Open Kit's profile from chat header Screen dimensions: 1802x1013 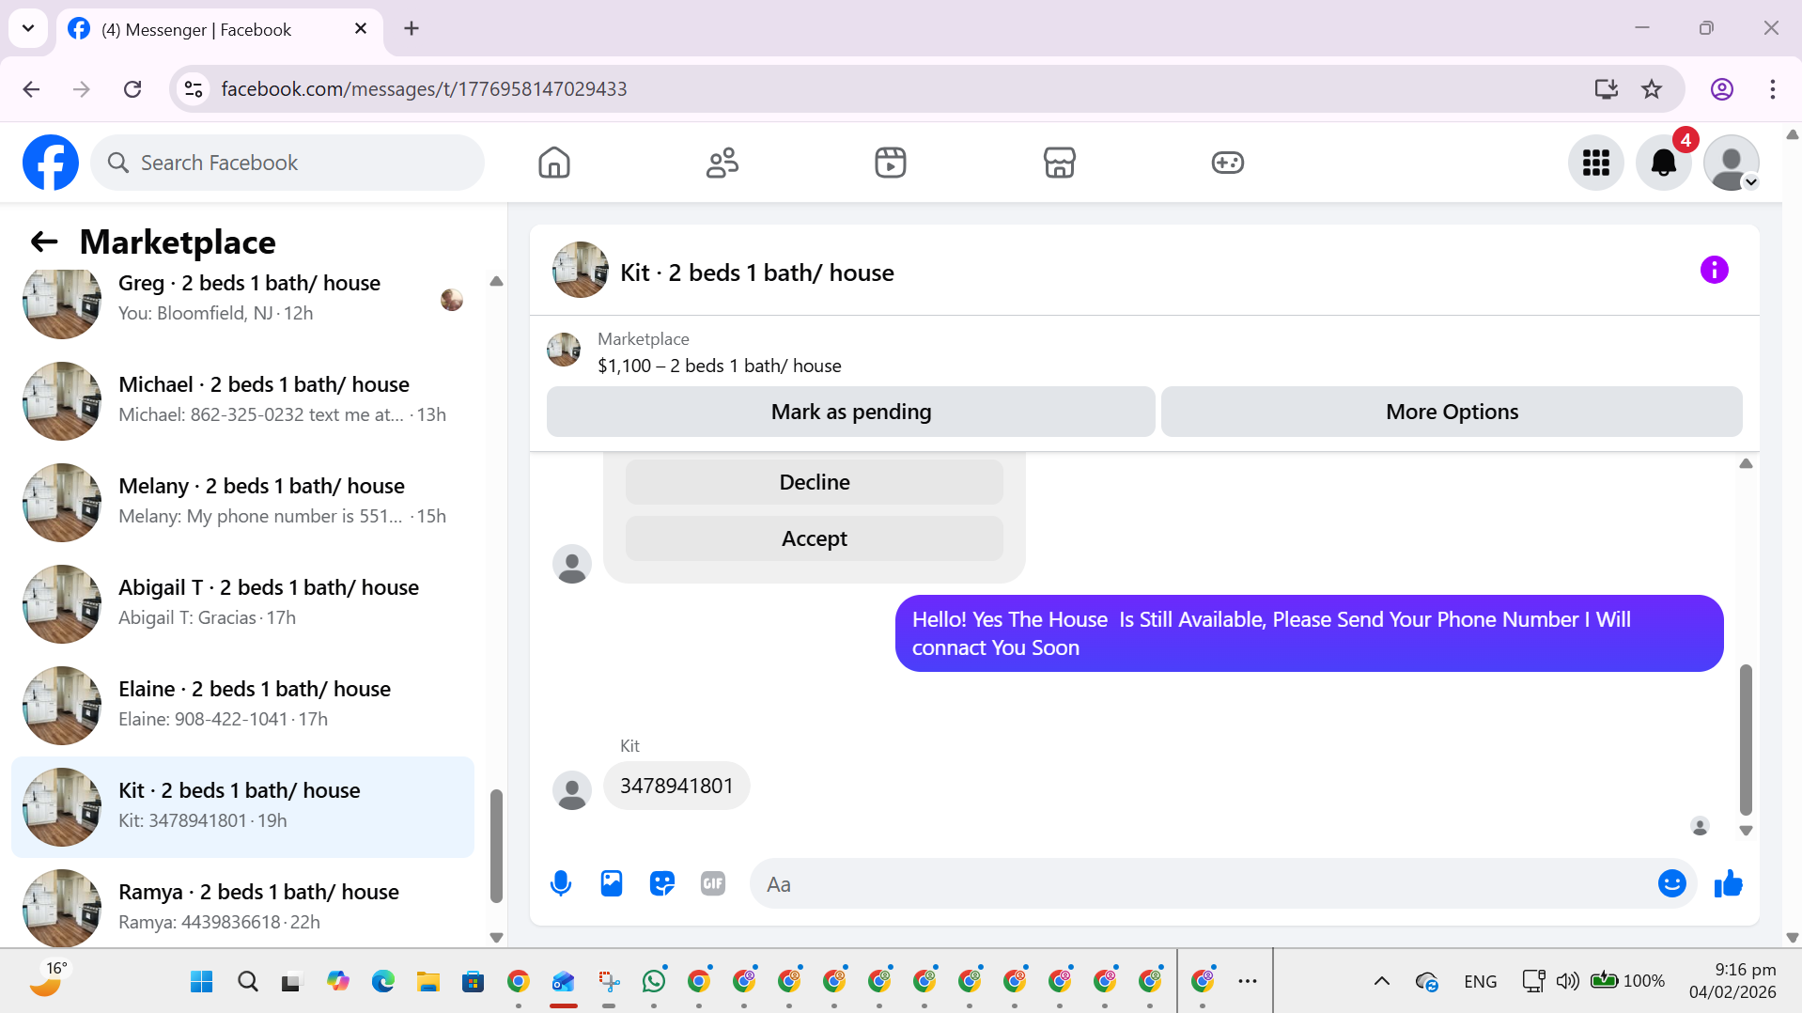pos(756,273)
